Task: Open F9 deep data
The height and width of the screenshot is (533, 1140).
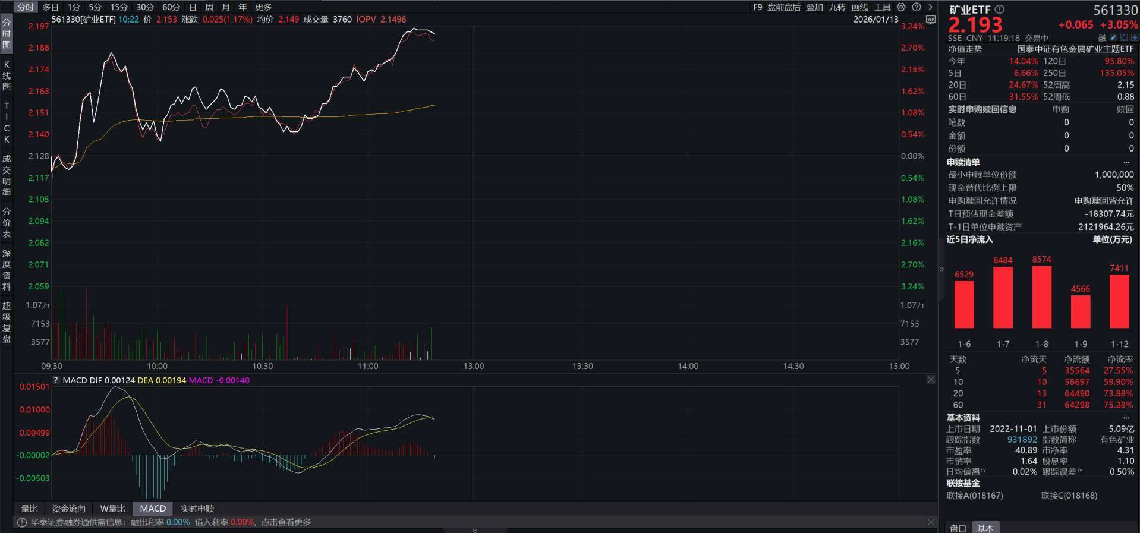Action: click(758, 7)
